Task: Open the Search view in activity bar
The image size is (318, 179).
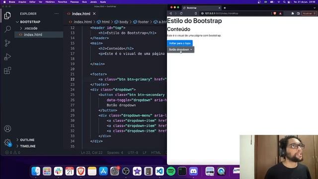Action: pyautogui.click(x=7, y=29)
